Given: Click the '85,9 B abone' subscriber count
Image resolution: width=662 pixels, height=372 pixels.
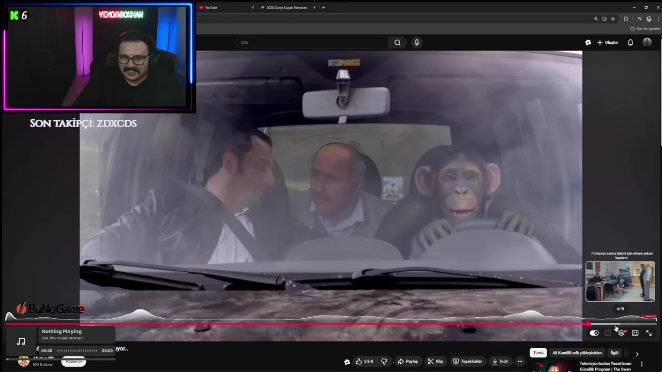Looking at the screenshot, I should (x=43, y=364).
